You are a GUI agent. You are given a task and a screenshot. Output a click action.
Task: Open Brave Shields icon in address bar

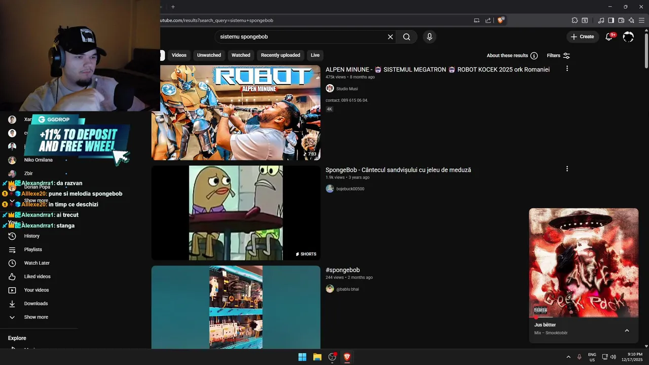(x=501, y=20)
